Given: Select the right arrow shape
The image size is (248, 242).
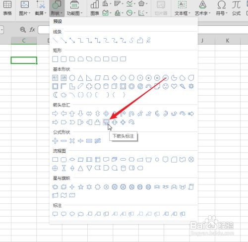Looking at the screenshot, I should pyautogui.click(x=55, y=114).
